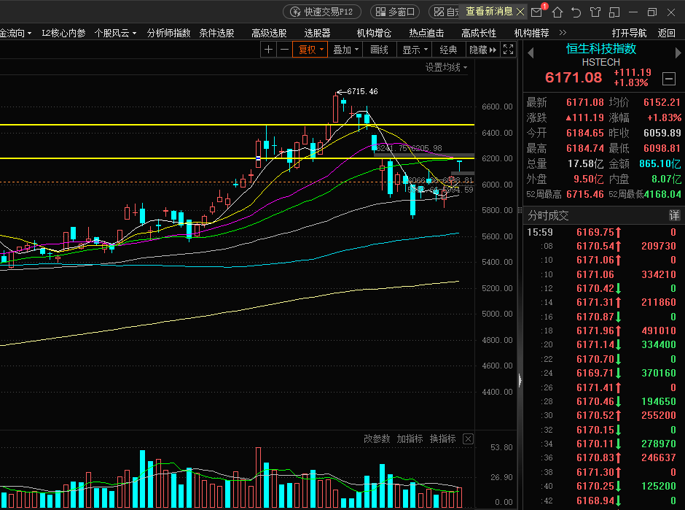Select the 机构推荐 menu item
This screenshot has width=685, height=510.
[x=531, y=34]
